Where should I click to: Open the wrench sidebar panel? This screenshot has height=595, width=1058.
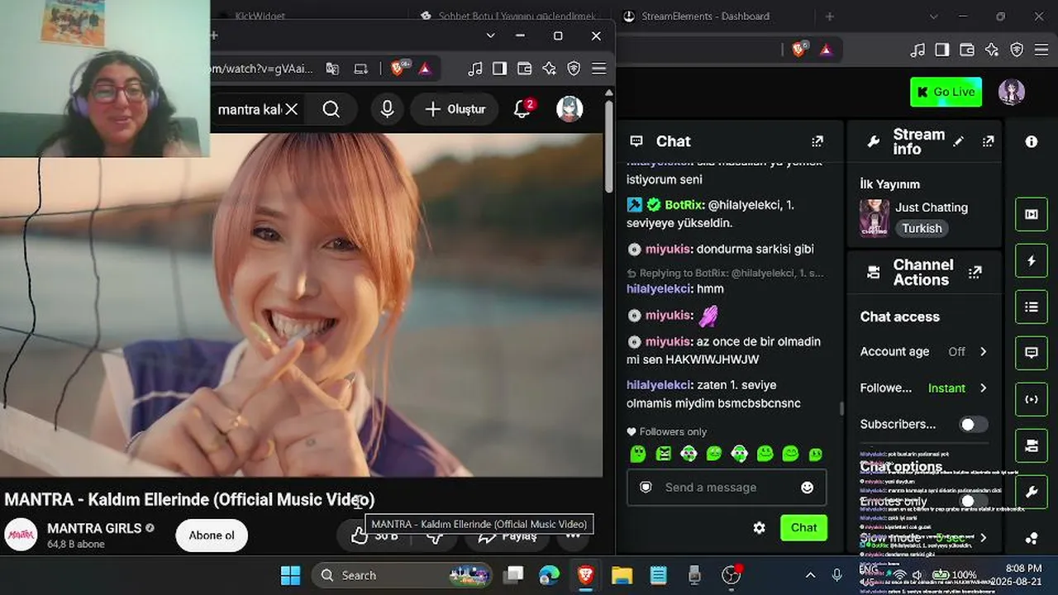pyautogui.click(x=1032, y=493)
